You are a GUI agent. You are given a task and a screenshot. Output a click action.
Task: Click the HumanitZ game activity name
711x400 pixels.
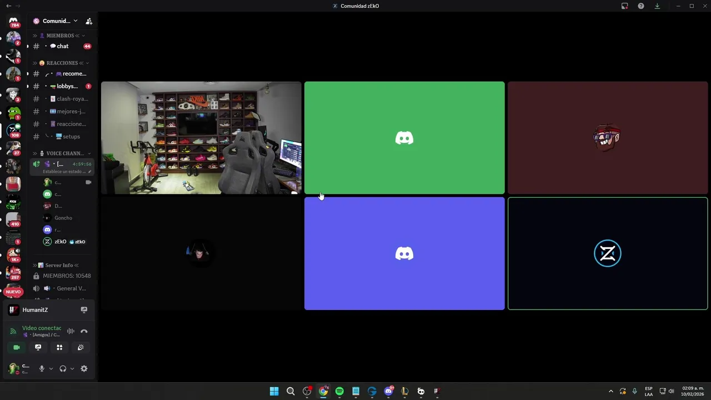(35, 310)
